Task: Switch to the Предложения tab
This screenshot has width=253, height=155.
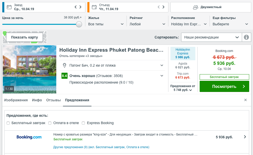Action: pos(77,100)
